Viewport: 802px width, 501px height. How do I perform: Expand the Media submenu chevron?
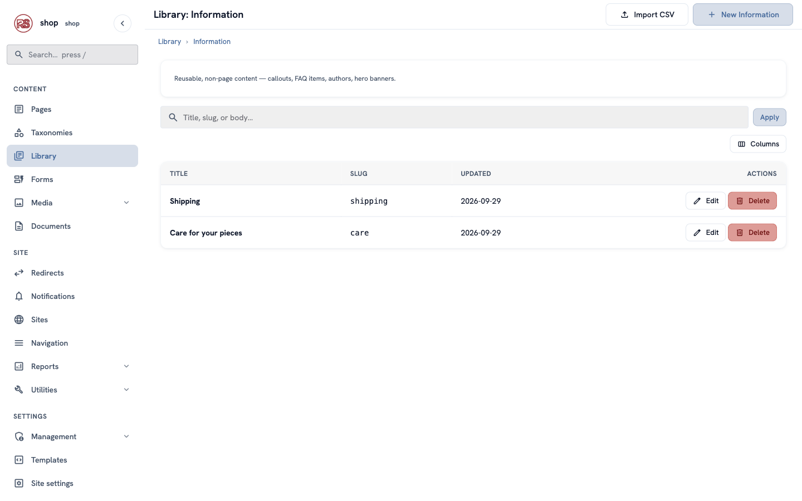pos(126,203)
